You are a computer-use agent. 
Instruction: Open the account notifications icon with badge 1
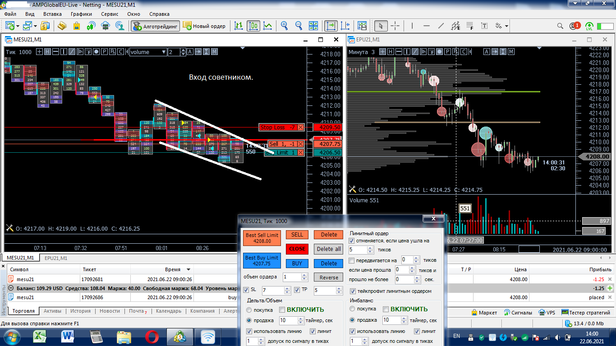tap(575, 26)
